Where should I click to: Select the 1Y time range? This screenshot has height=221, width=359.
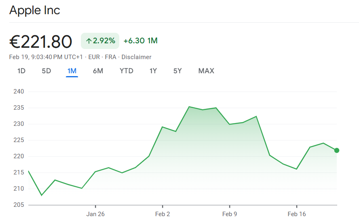(x=153, y=71)
